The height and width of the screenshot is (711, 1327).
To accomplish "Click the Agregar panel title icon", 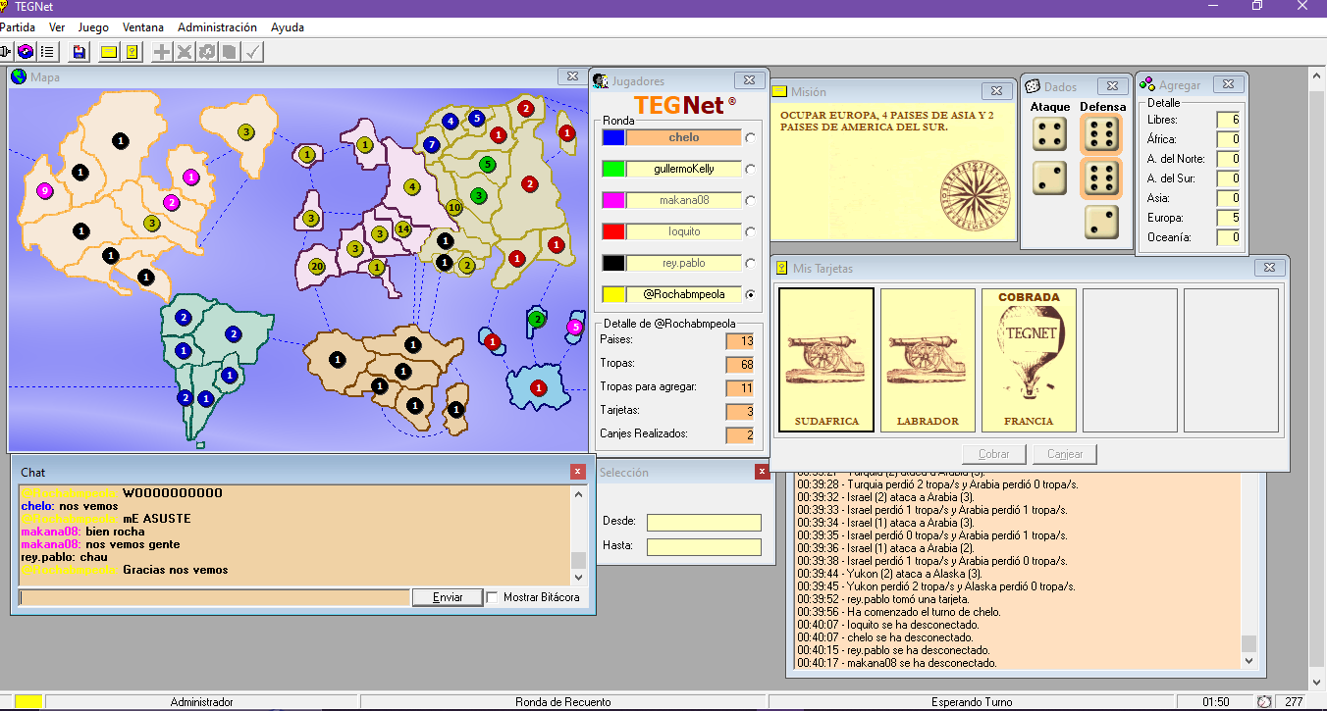I will click(x=1147, y=85).
